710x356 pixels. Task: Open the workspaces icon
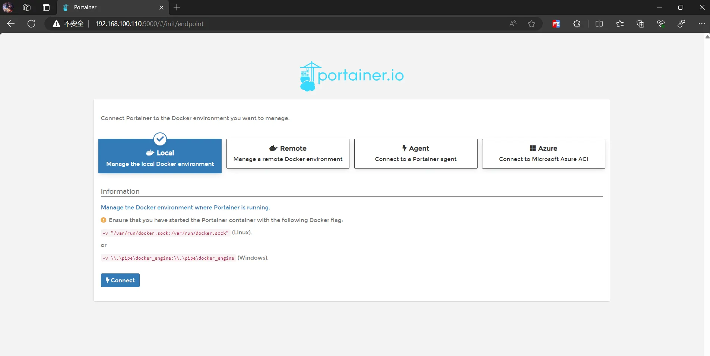pos(26,7)
